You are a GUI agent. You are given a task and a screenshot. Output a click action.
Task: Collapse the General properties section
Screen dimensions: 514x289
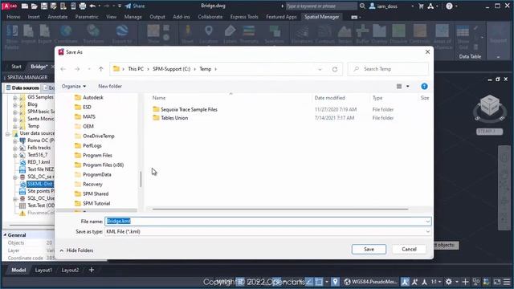click(x=5, y=235)
